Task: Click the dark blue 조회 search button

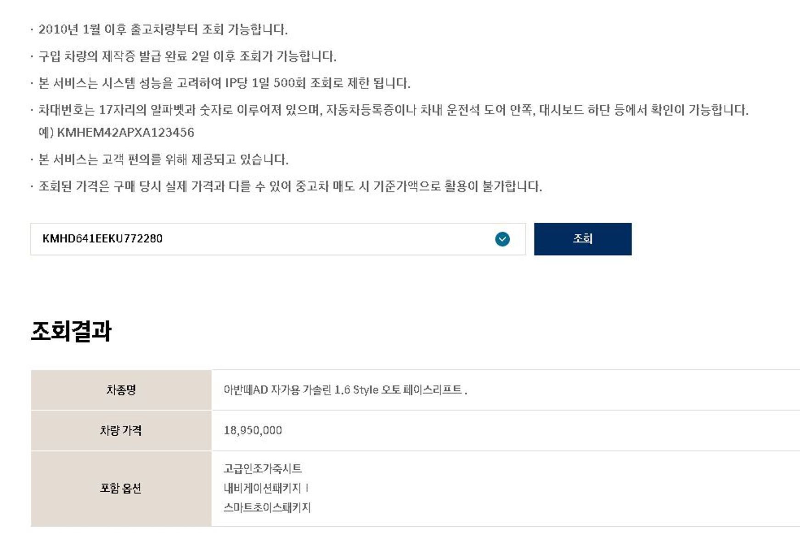Action: [583, 239]
